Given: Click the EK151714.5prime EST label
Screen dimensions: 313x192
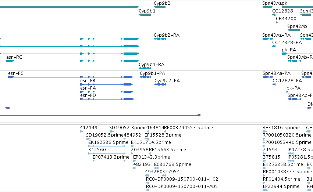Looking at the screenshot, I should (151, 142).
